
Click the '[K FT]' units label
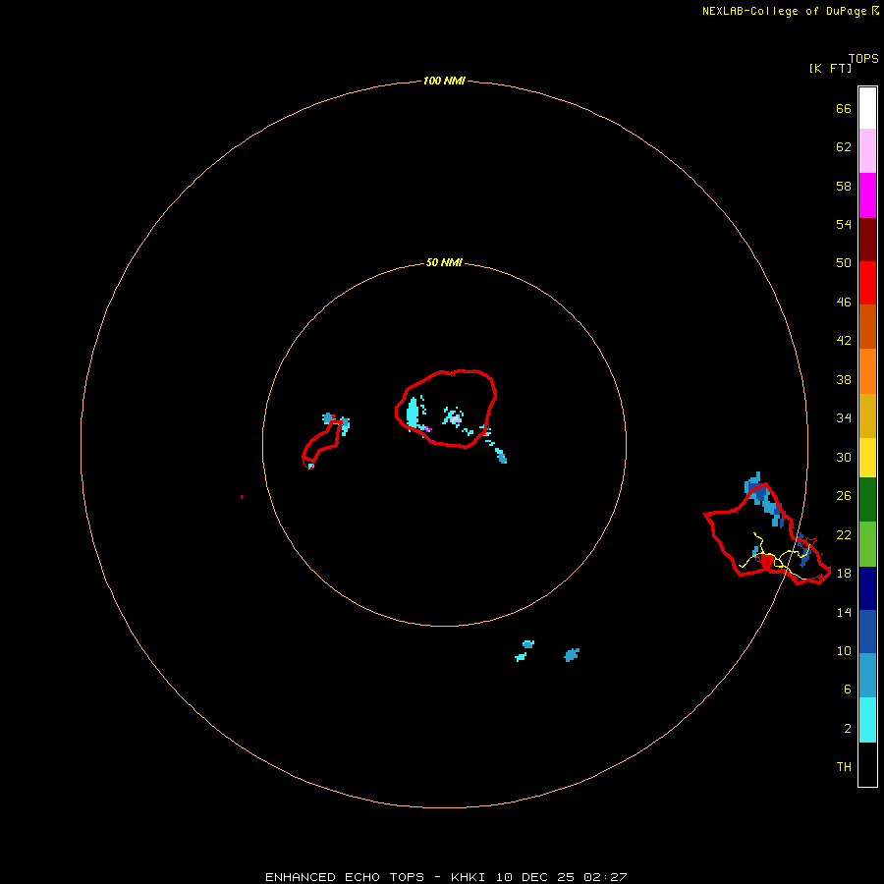pyautogui.click(x=830, y=68)
